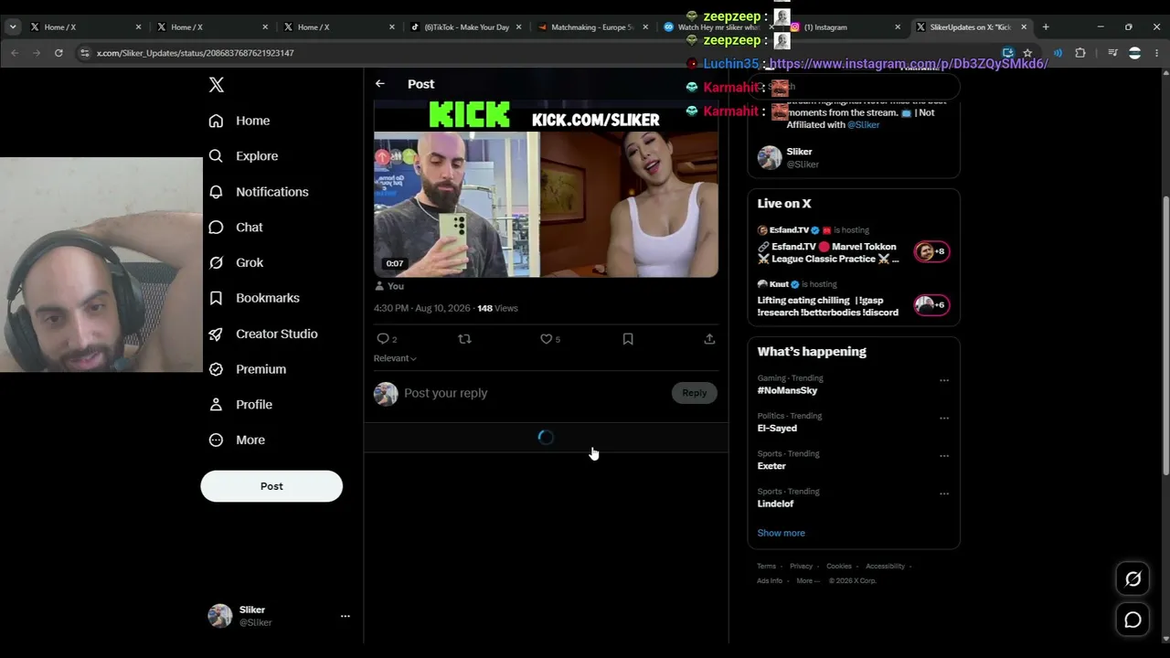Screen dimensions: 1170x658
Task: Open more options for El-Sayed trend
Action: click(944, 419)
